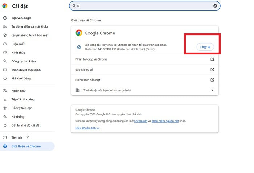Open the Điều khoản dịch vụ link
This screenshot has height=173, width=254.
coord(87,128)
